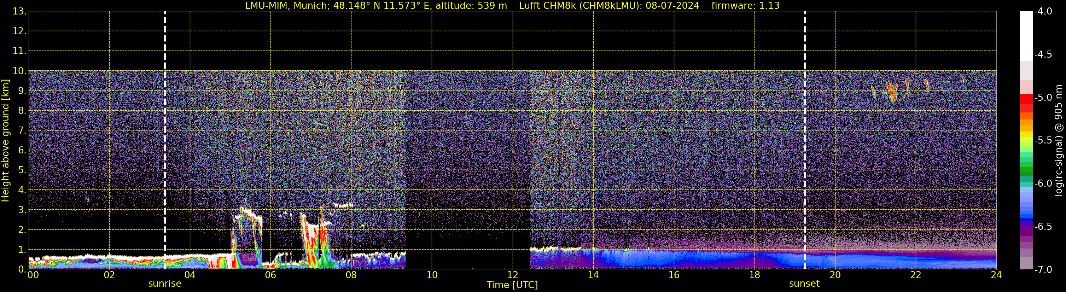Click the "11." tick on the height axis

point(19,51)
